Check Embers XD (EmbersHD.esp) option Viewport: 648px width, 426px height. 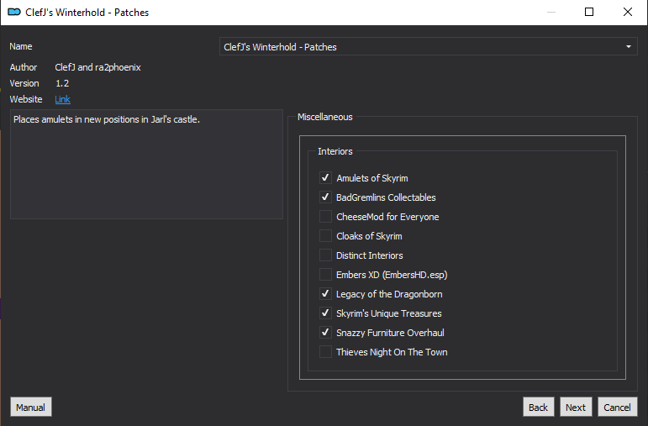coord(325,275)
